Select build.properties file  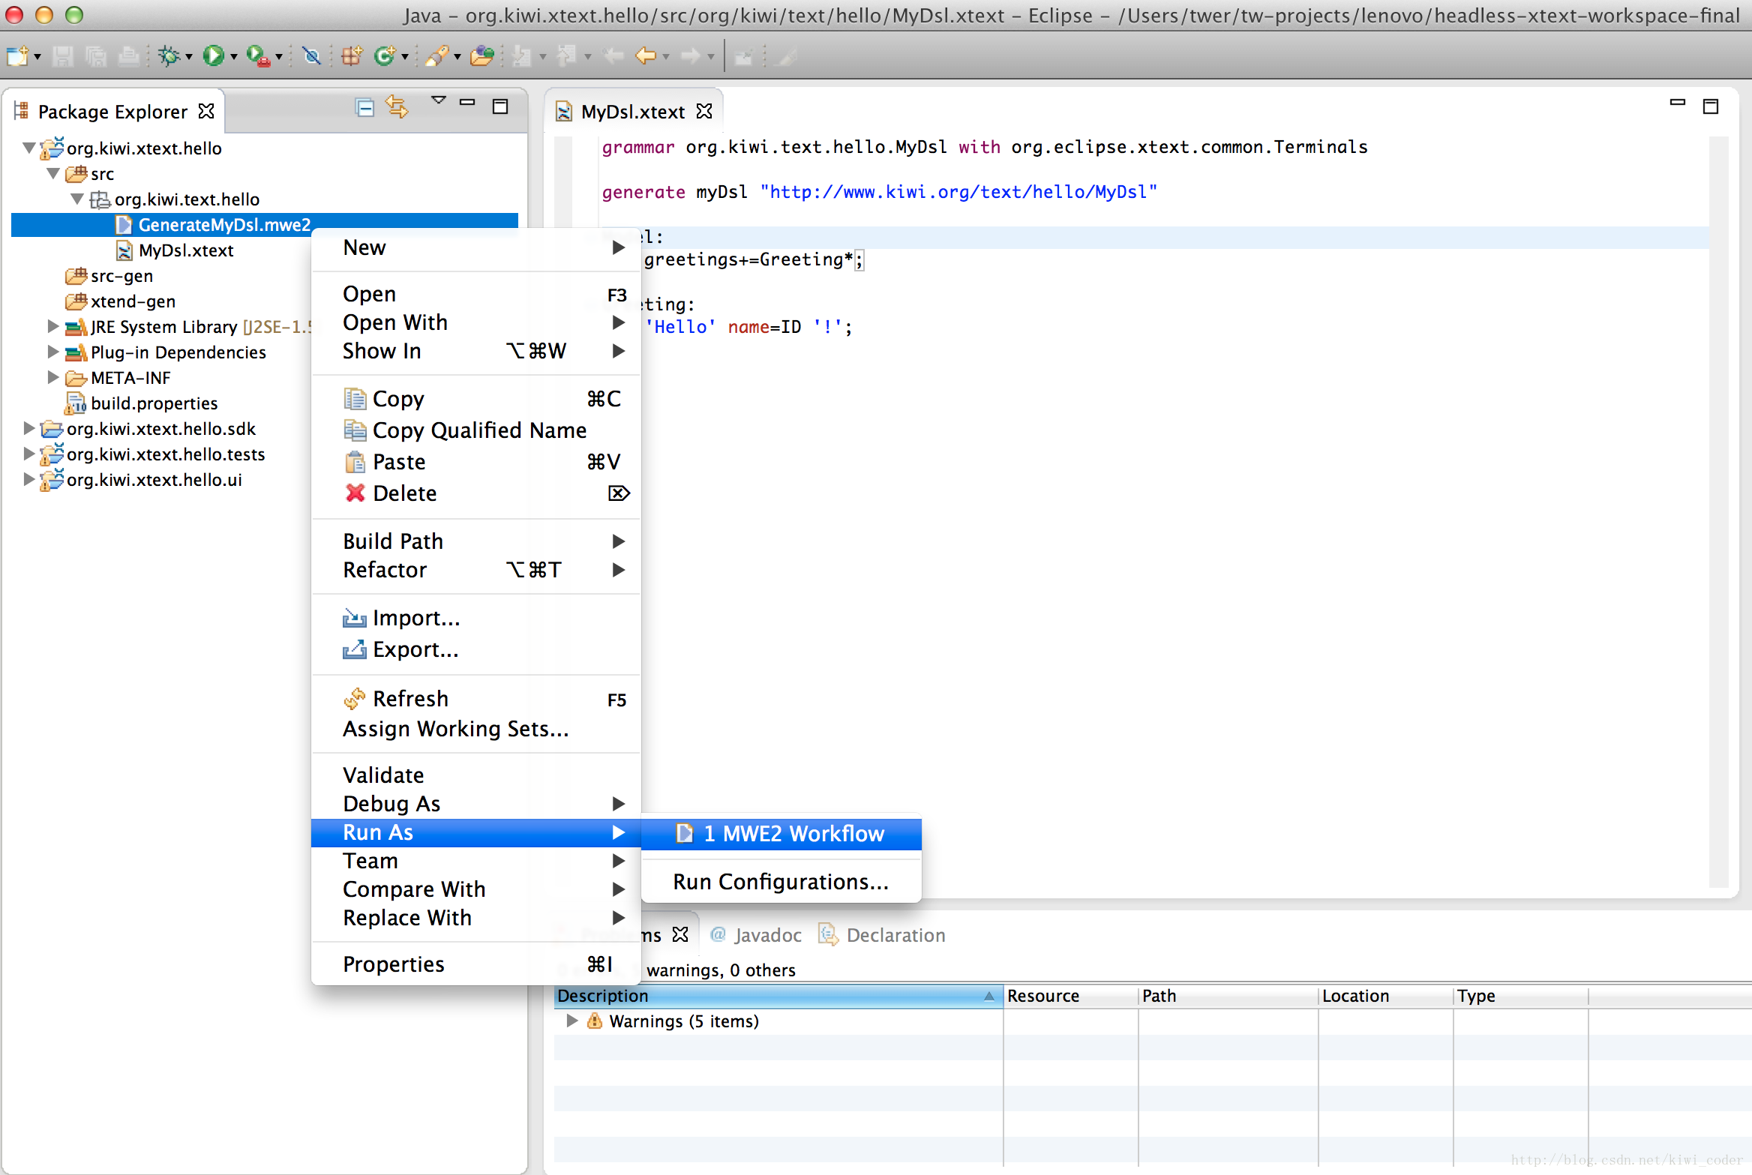[154, 403]
